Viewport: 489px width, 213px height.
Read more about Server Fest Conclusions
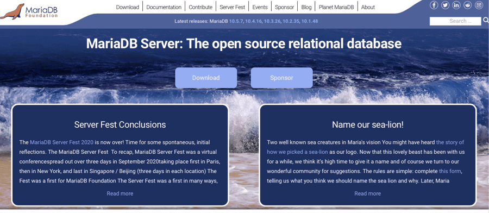click(120, 193)
